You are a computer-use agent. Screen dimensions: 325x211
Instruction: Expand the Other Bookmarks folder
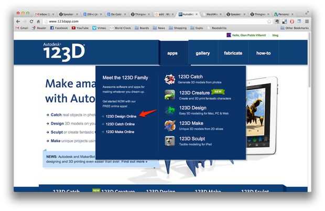[x=295, y=28]
